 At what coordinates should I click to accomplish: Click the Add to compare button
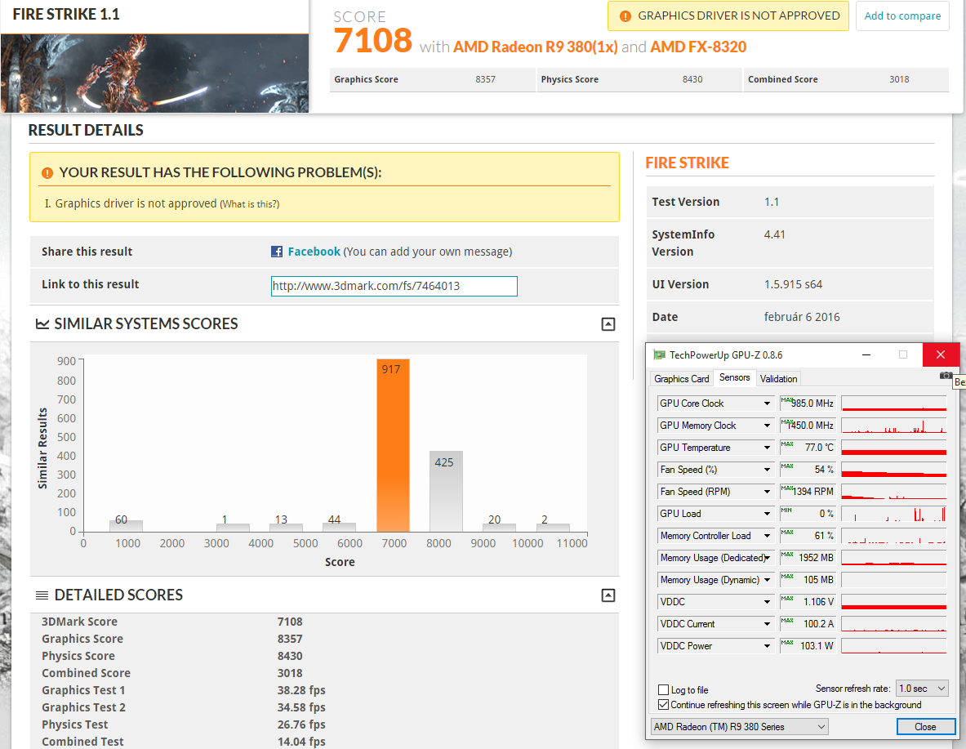coord(902,16)
